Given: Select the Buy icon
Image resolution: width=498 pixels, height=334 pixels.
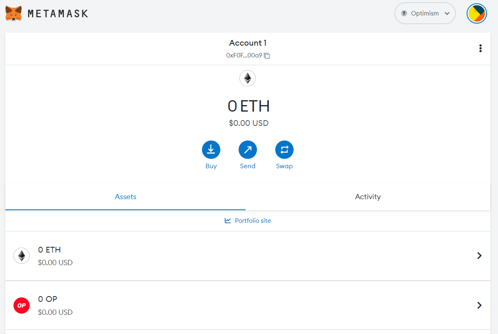Looking at the screenshot, I should [x=211, y=149].
